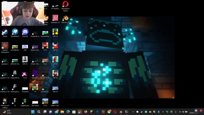Select the letter T icon file named R
Image resolution: width=204 pixels, height=115 pixels.
tap(15, 102)
